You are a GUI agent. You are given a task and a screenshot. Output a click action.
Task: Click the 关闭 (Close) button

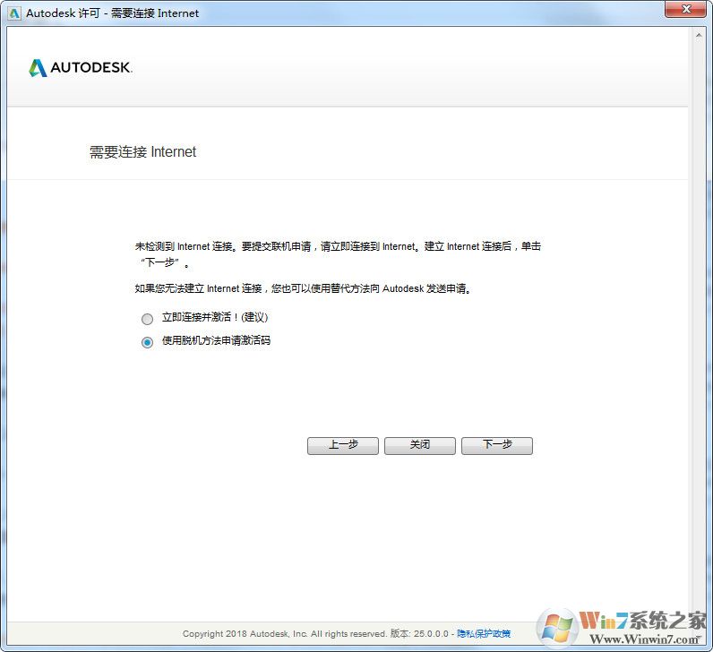(x=420, y=446)
